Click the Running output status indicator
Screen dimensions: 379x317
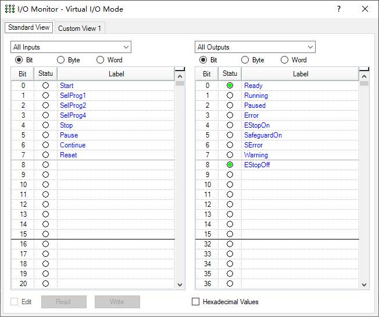(230, 96)
